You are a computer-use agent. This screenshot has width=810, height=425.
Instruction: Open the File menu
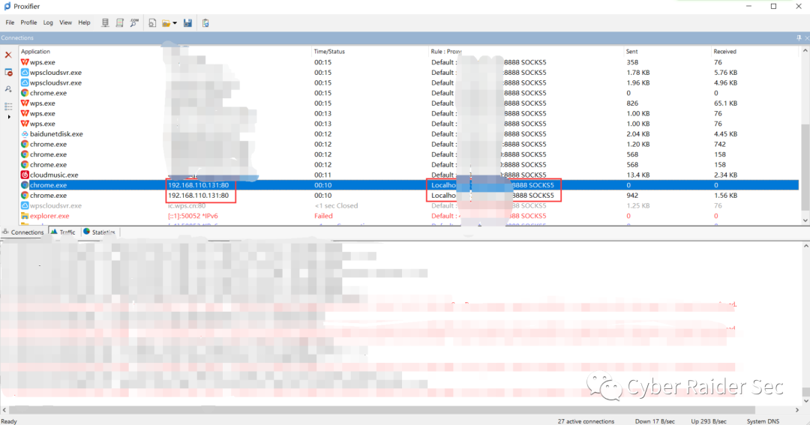click(10, 22)
